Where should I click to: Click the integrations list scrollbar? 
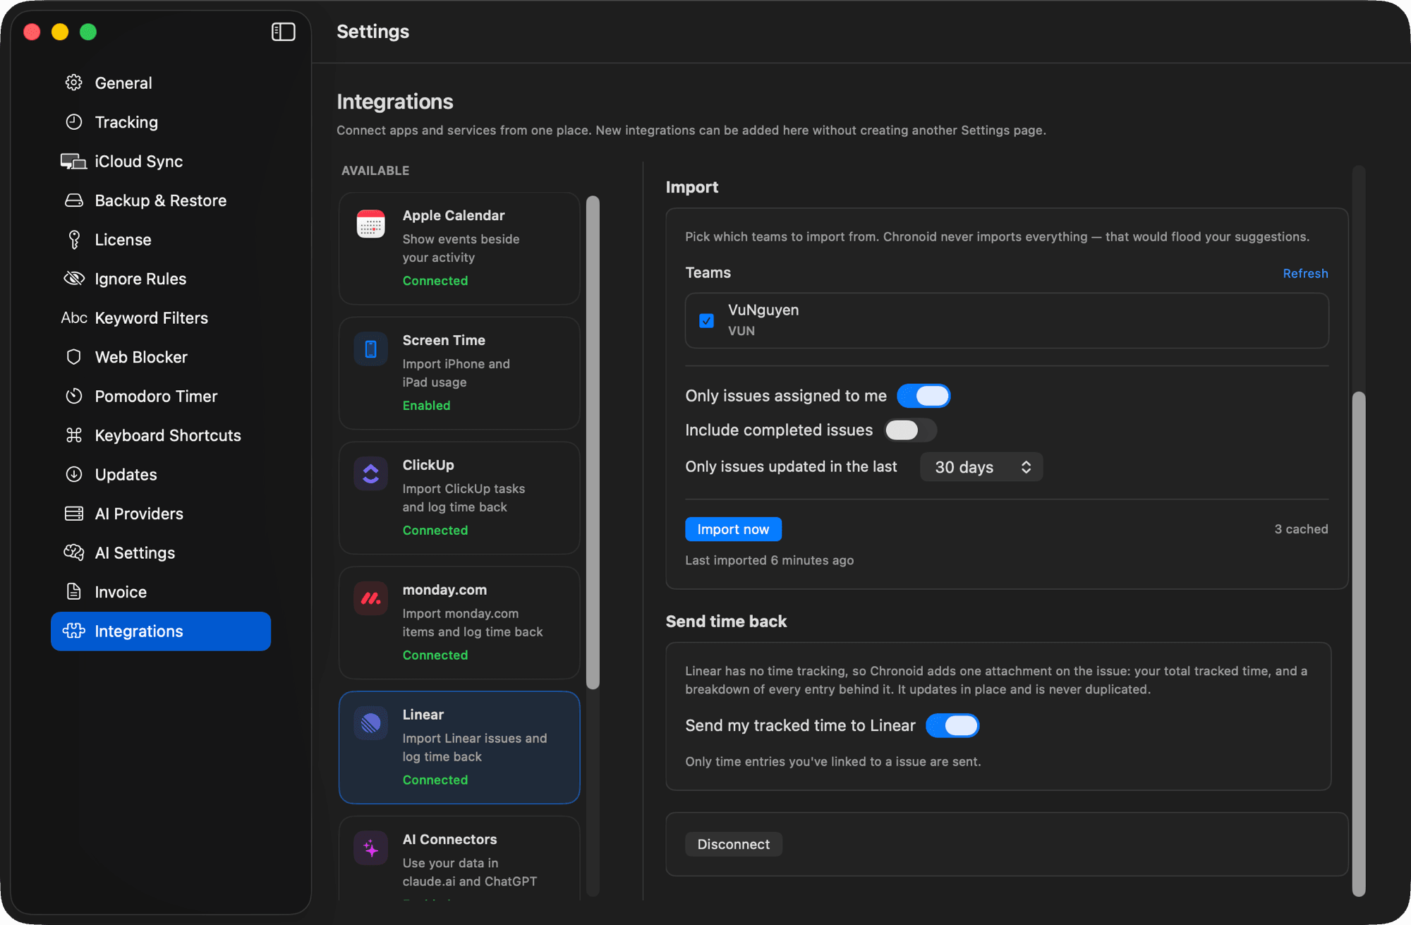tap(593, 442)
